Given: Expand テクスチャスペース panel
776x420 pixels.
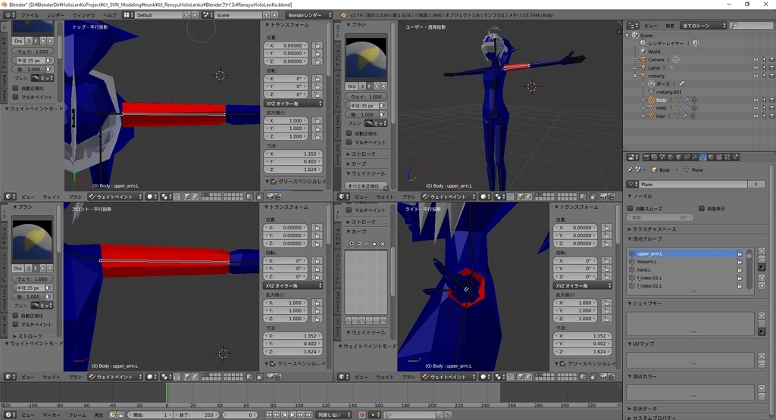Looking at the screenshot, I should (654, 229).
